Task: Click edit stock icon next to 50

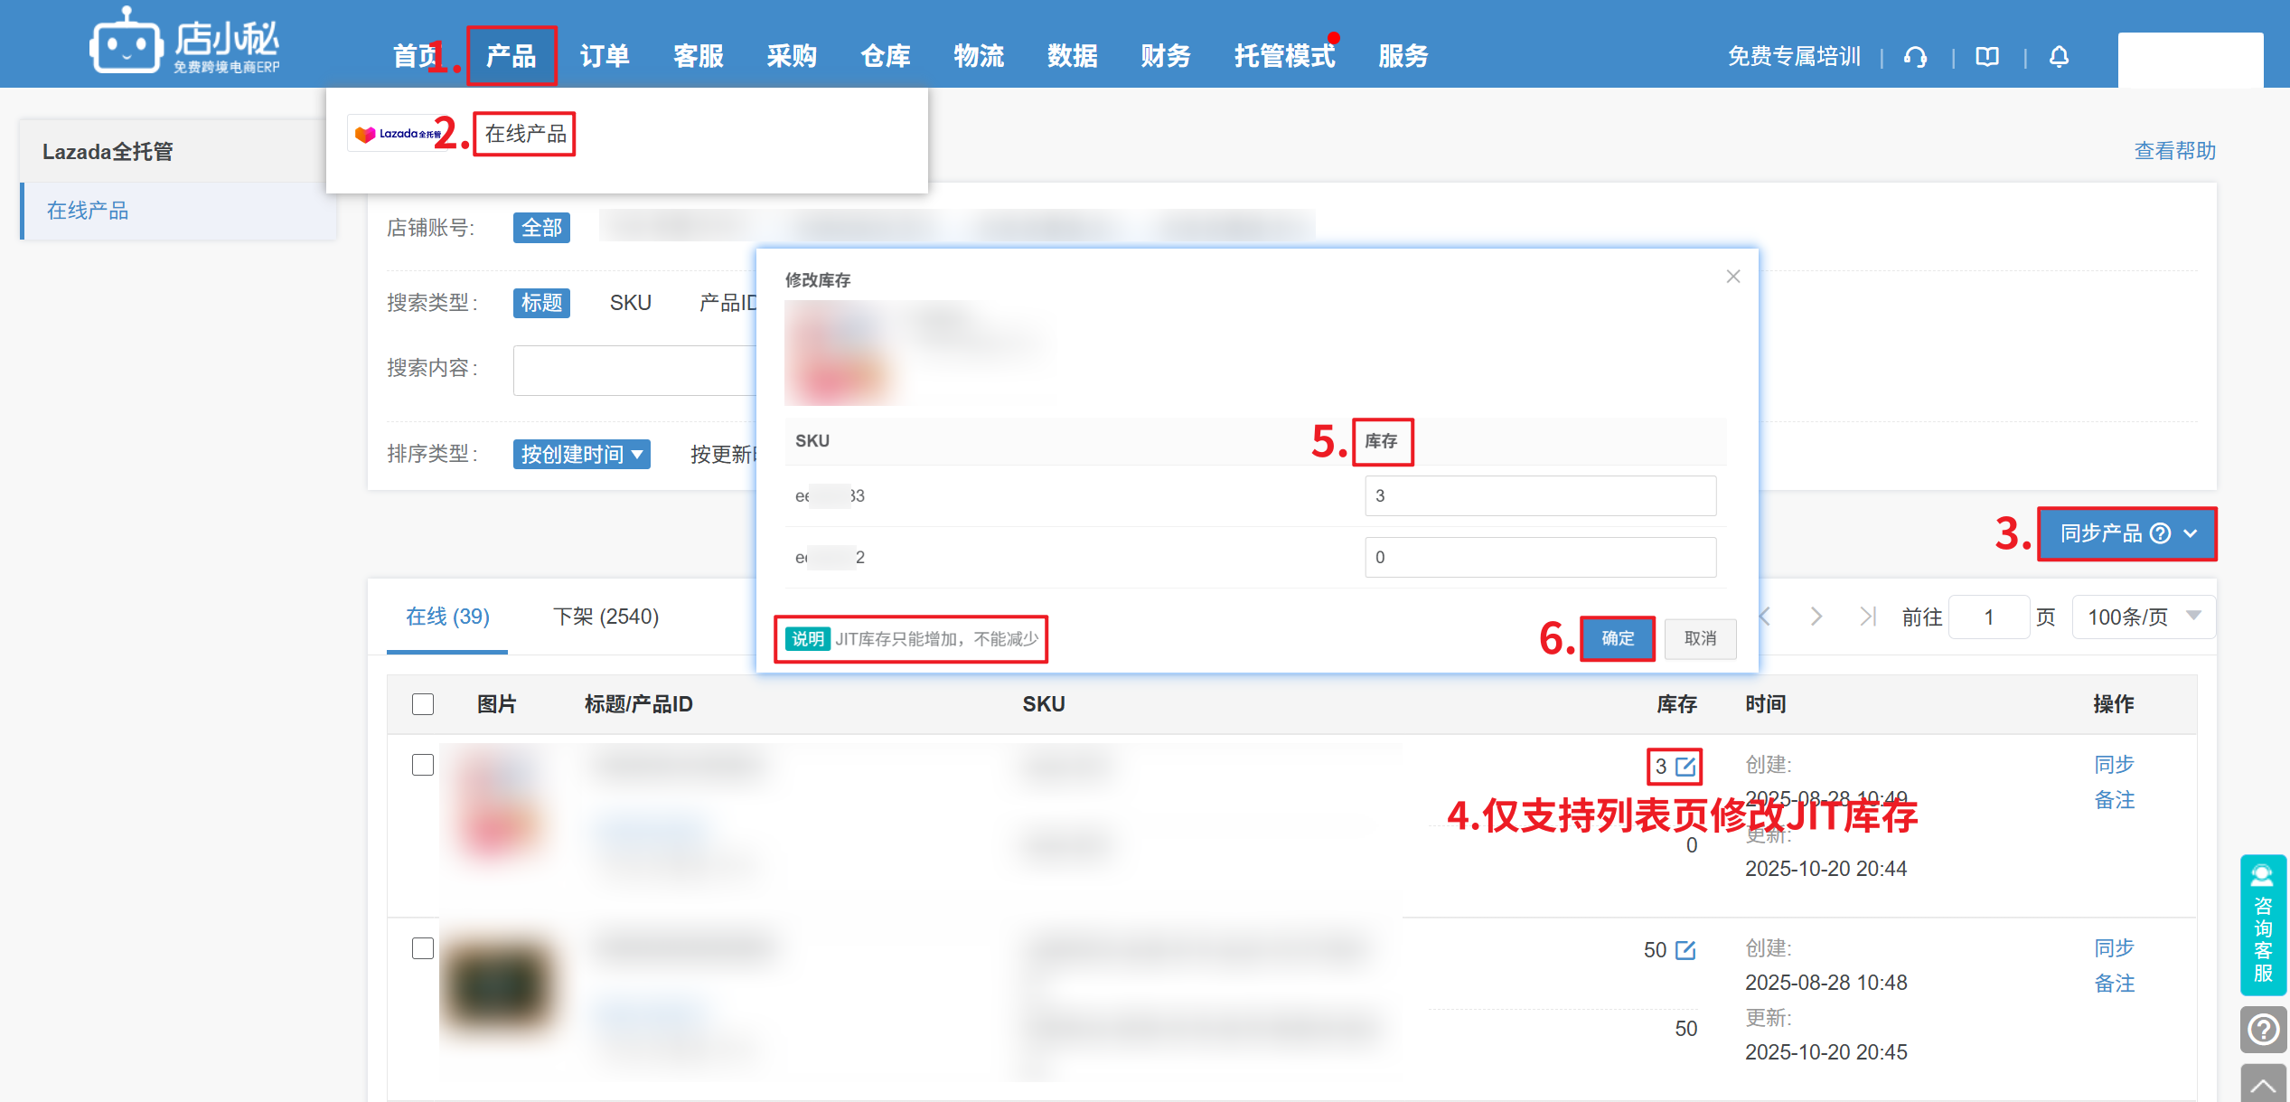Action: pos(1685,950)
